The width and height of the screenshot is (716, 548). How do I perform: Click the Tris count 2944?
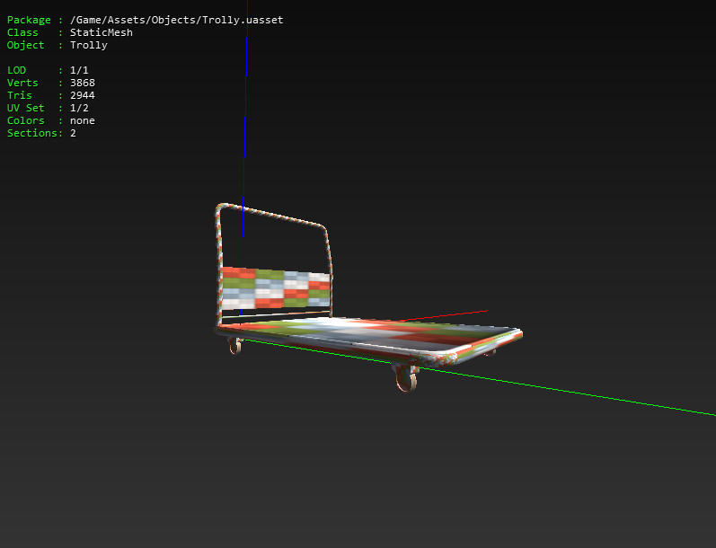pos(82,95)
